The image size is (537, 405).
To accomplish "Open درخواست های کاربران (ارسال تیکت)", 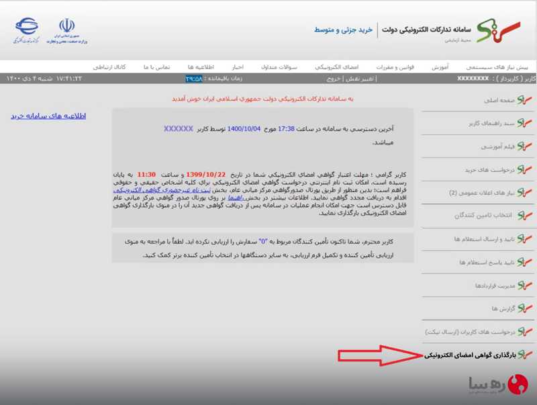I will tap(470, 332).
